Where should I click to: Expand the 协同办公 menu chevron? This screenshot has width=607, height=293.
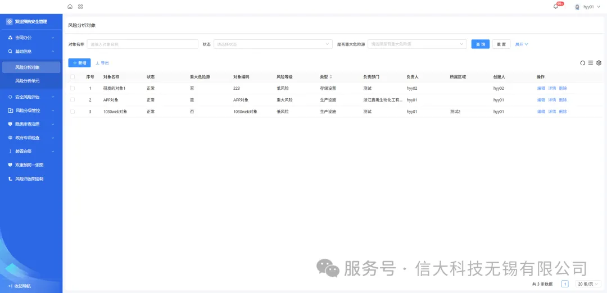click(x=53, y=38)
